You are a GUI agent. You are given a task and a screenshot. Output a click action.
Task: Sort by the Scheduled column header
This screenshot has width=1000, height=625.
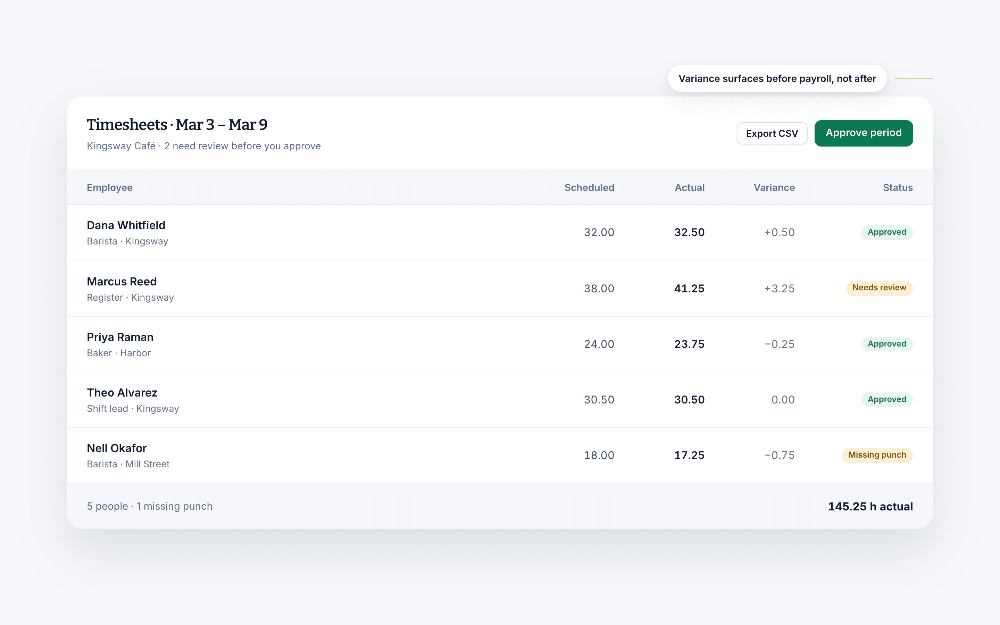(x=589, y=187)
